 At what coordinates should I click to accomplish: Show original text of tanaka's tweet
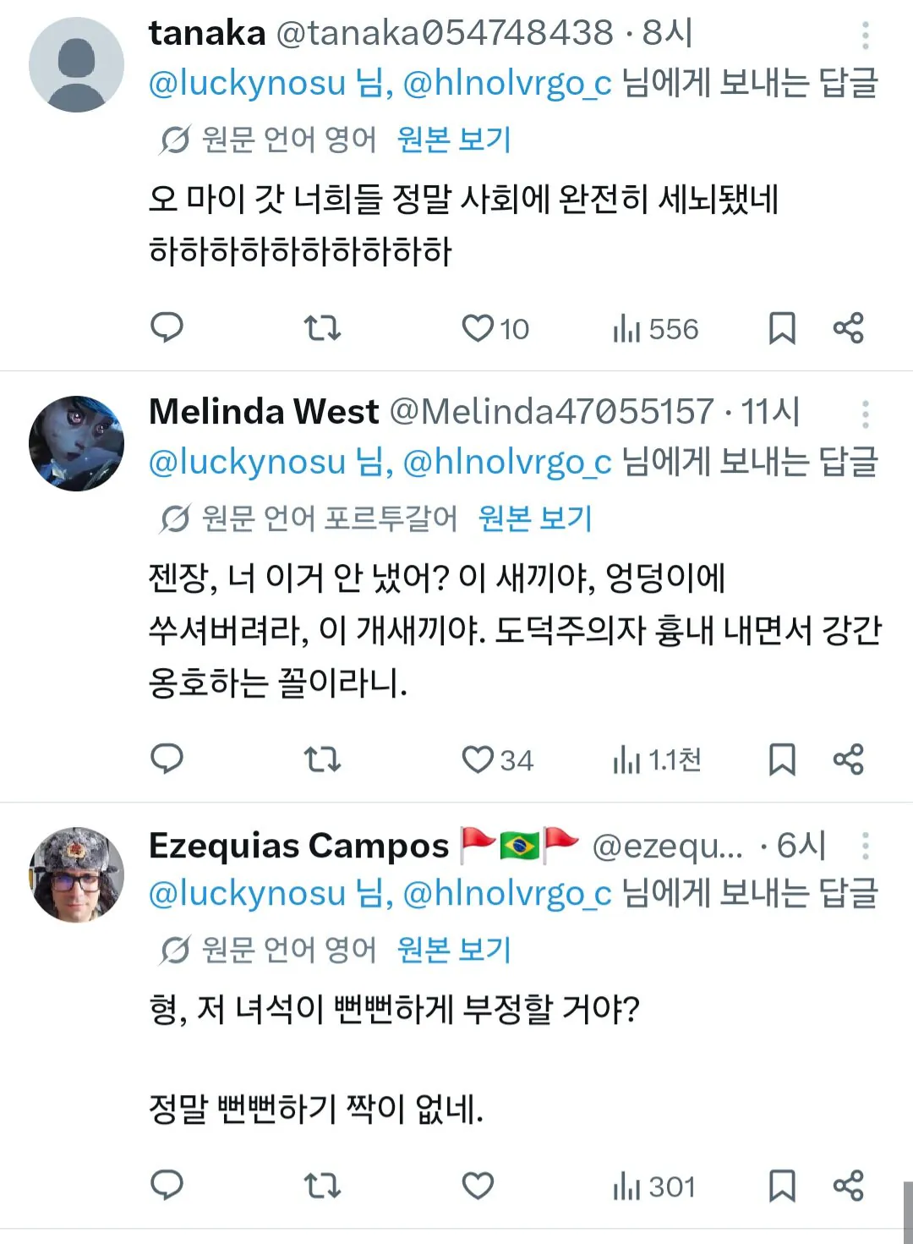[454, 140]
